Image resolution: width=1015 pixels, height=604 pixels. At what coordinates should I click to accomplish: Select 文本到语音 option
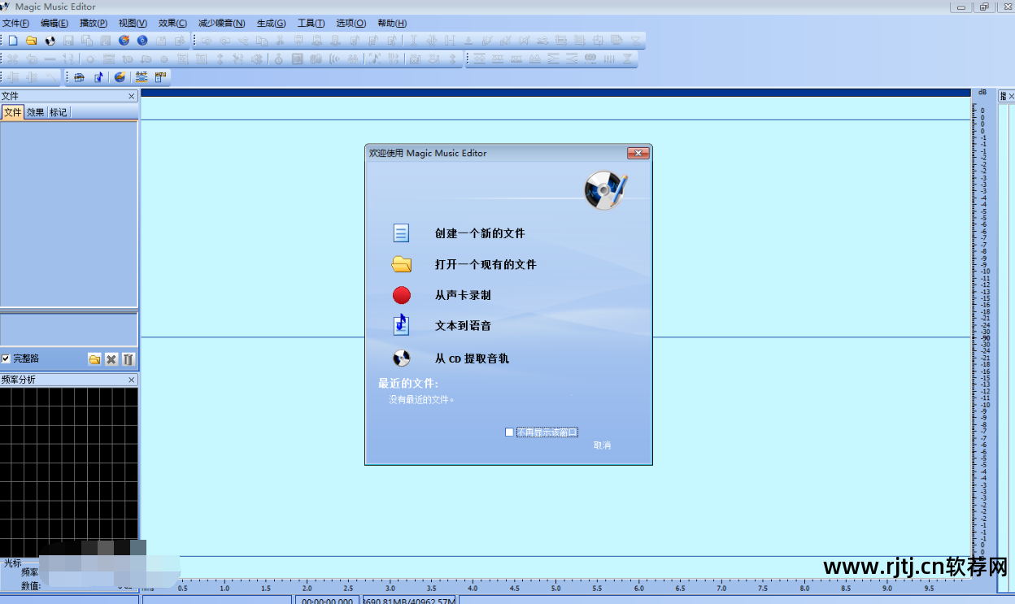pyautogui.click(x=463, y=325)
